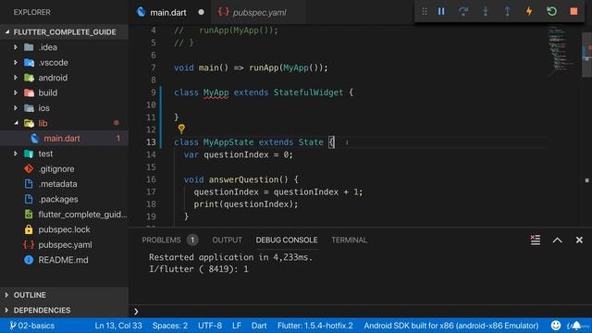Expand the .vscode folder

tap(16, 62)
